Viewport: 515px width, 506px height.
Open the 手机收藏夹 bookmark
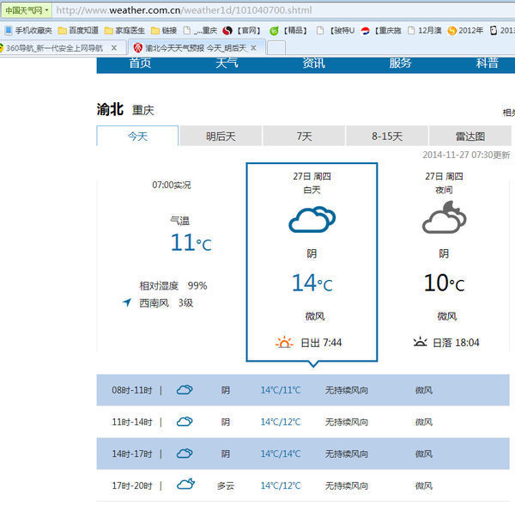pos(28,31)
